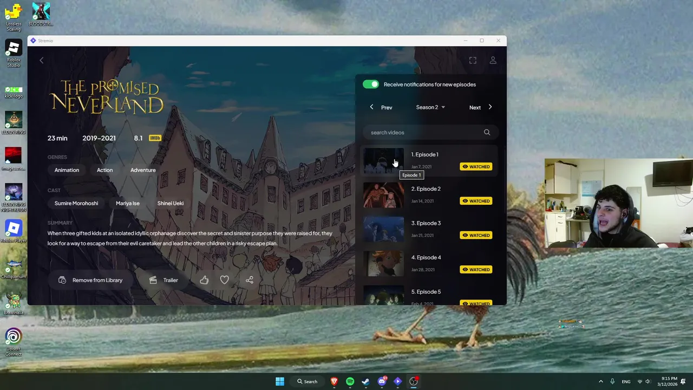Click the microphone tray icon
This screenshot has height=390, width=693.
click(612, 381)
